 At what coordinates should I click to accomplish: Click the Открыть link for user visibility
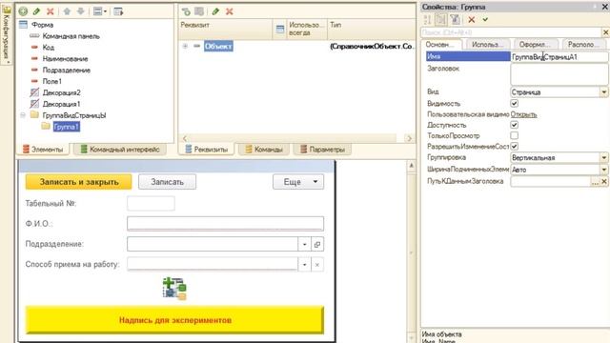523,114
